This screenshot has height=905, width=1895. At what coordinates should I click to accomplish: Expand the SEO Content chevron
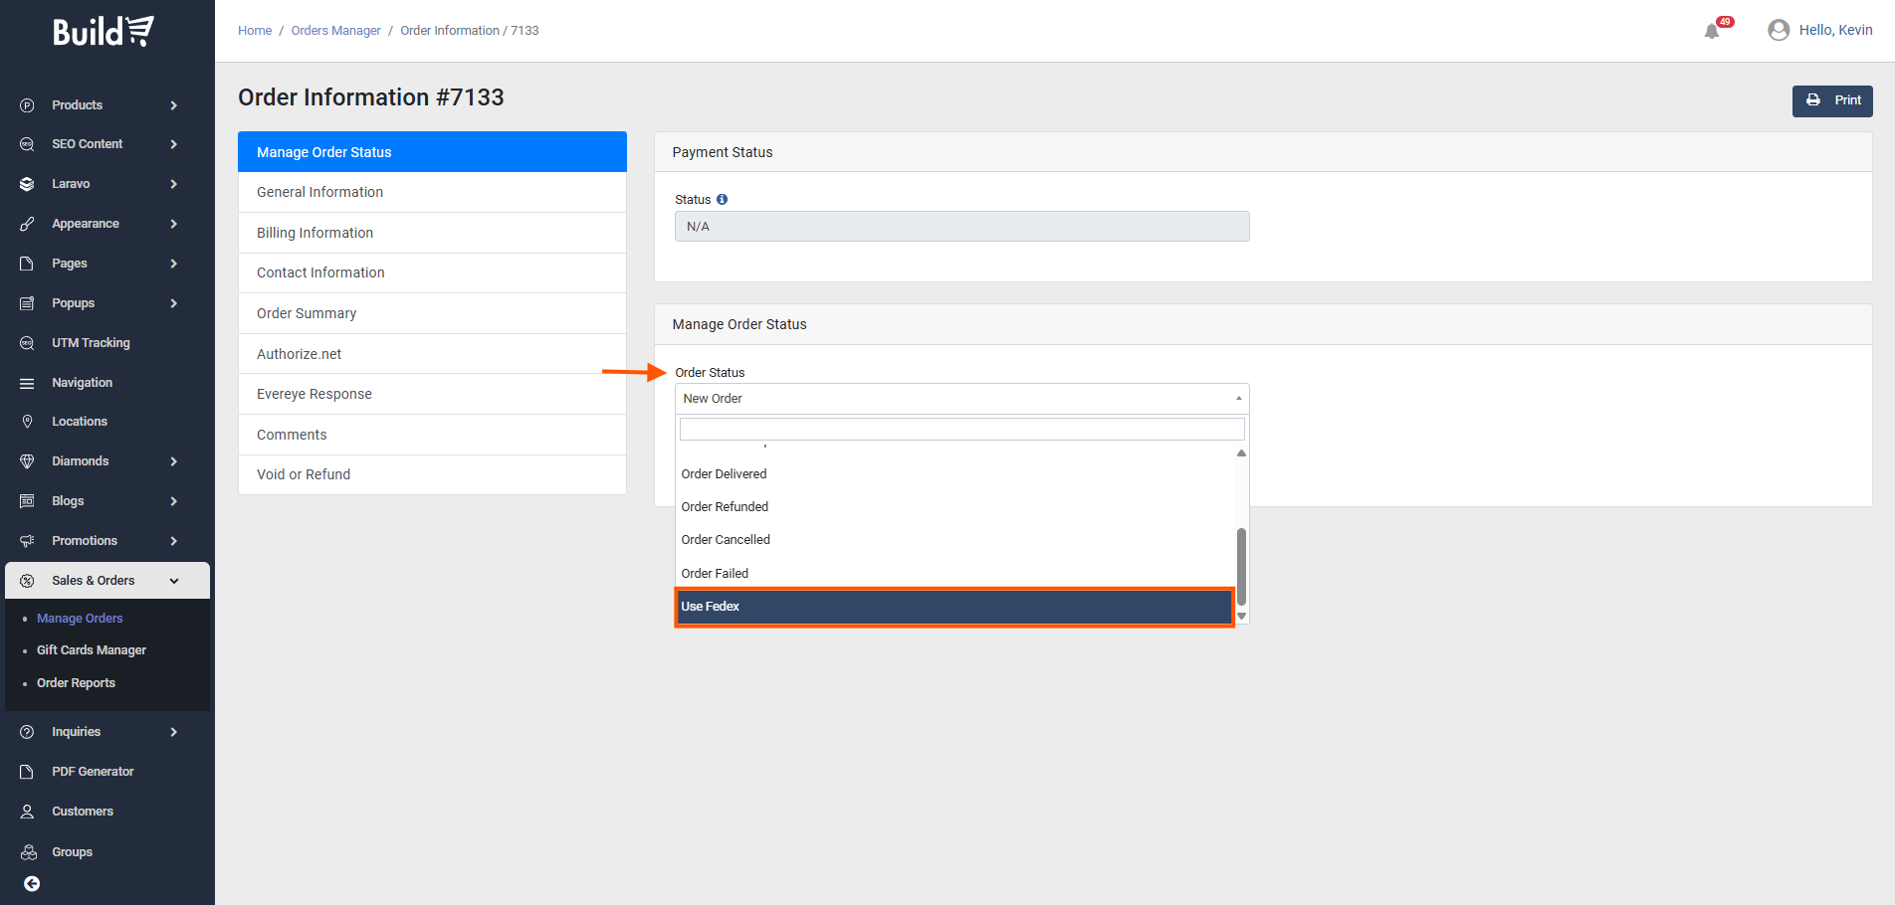(174, 144)
